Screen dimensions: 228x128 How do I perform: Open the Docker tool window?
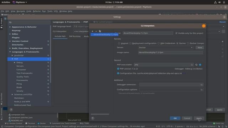42,123
